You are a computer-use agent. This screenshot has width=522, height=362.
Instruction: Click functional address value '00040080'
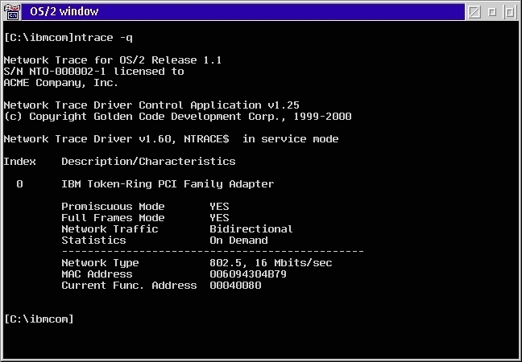coord(235,286)
